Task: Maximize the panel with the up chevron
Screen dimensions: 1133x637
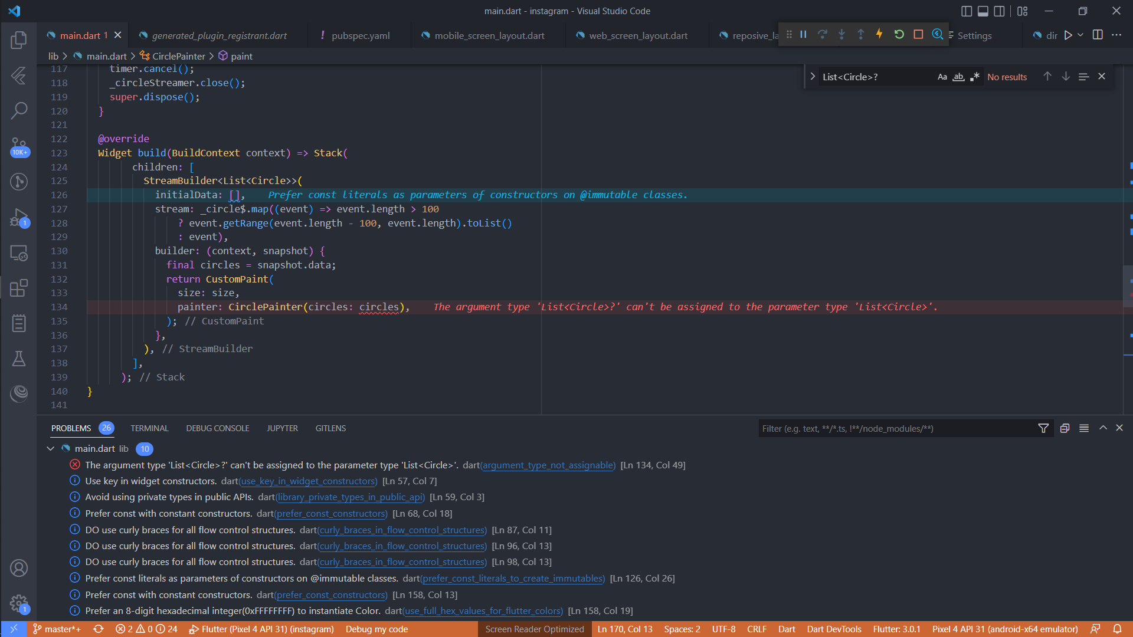Action: click(x=1103, y=428)
